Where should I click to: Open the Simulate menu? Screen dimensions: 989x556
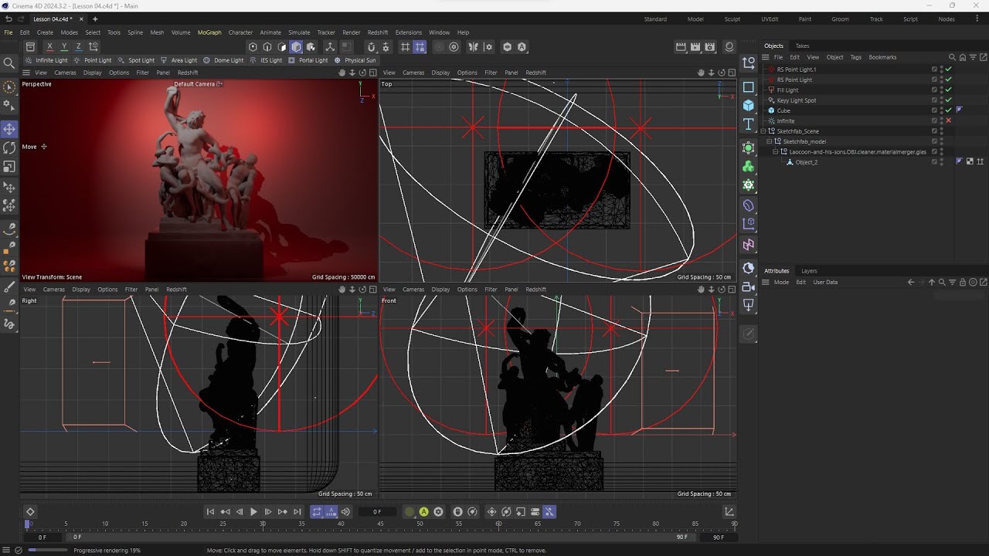point(299,32)
